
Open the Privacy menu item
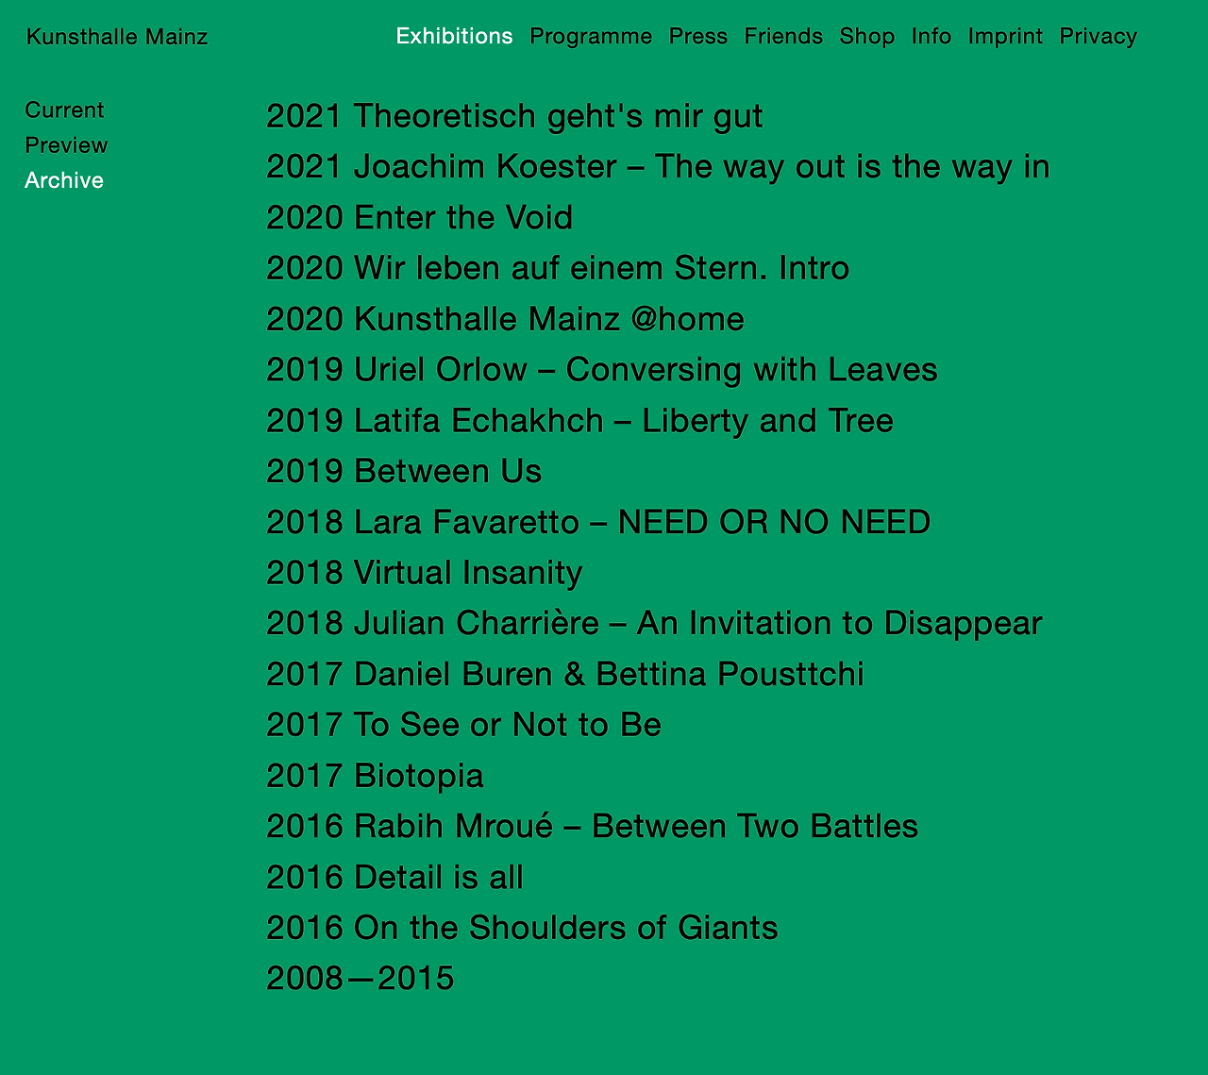(1098, 36)
